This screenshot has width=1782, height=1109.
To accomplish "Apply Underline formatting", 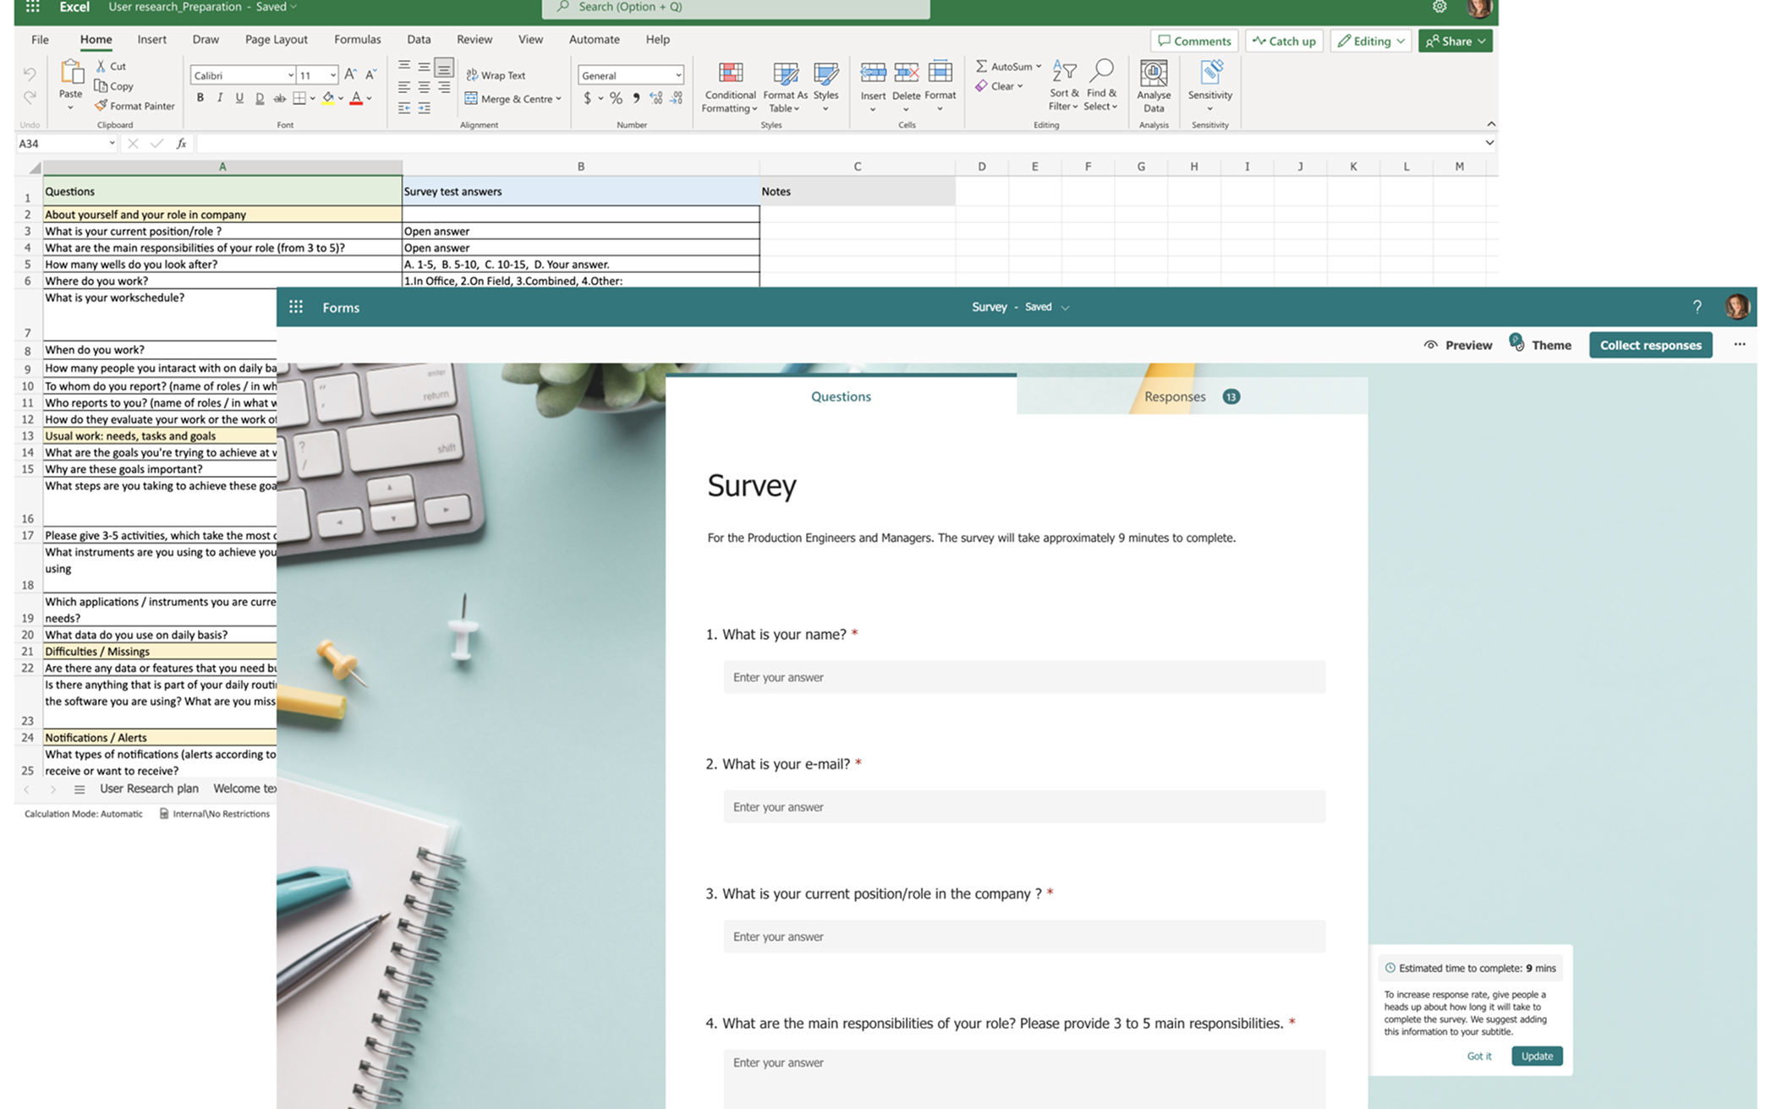I will tap(239, 98).
